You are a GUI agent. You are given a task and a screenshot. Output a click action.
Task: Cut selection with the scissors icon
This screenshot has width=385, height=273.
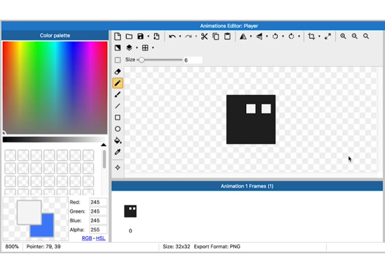pyautogui.click(x=204, y=36)
